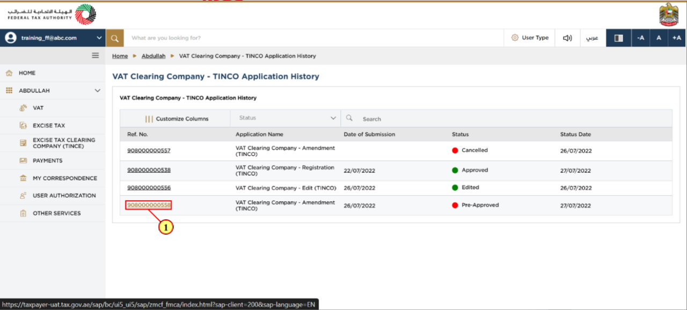The height and width of the screenshot is (310, 687).
Task: Click the TINCE clearing company icon
Action: tap(23, 143)
